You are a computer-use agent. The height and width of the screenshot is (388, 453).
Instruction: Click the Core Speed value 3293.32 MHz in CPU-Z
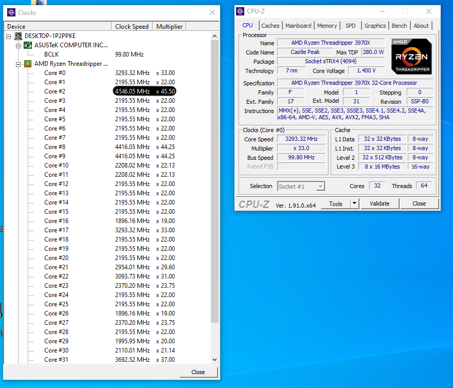[x=301, y=139]
